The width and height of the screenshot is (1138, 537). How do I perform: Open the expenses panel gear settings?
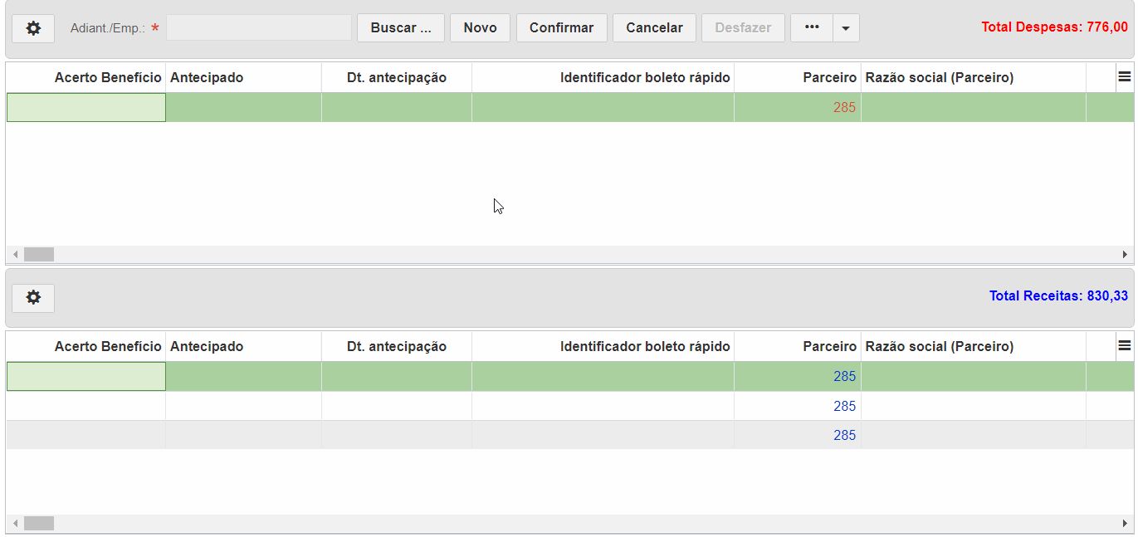(33, 28)
